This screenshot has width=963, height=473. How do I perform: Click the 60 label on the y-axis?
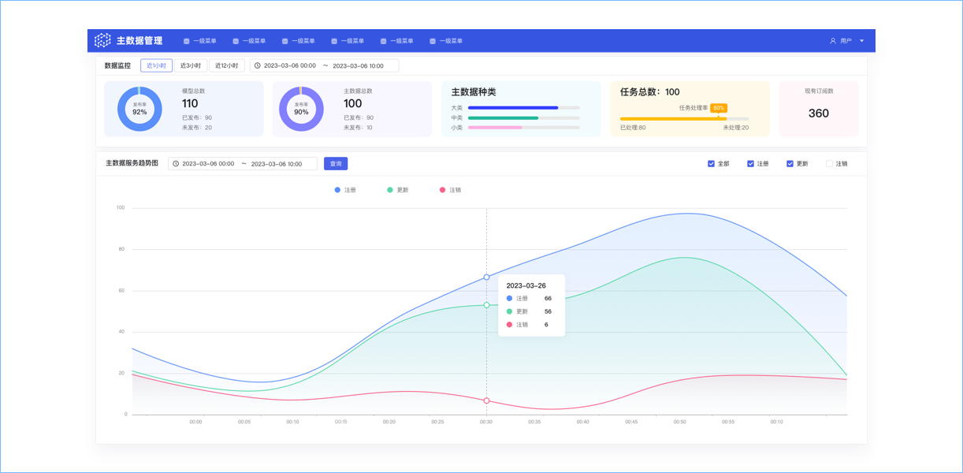coord(121,290)
